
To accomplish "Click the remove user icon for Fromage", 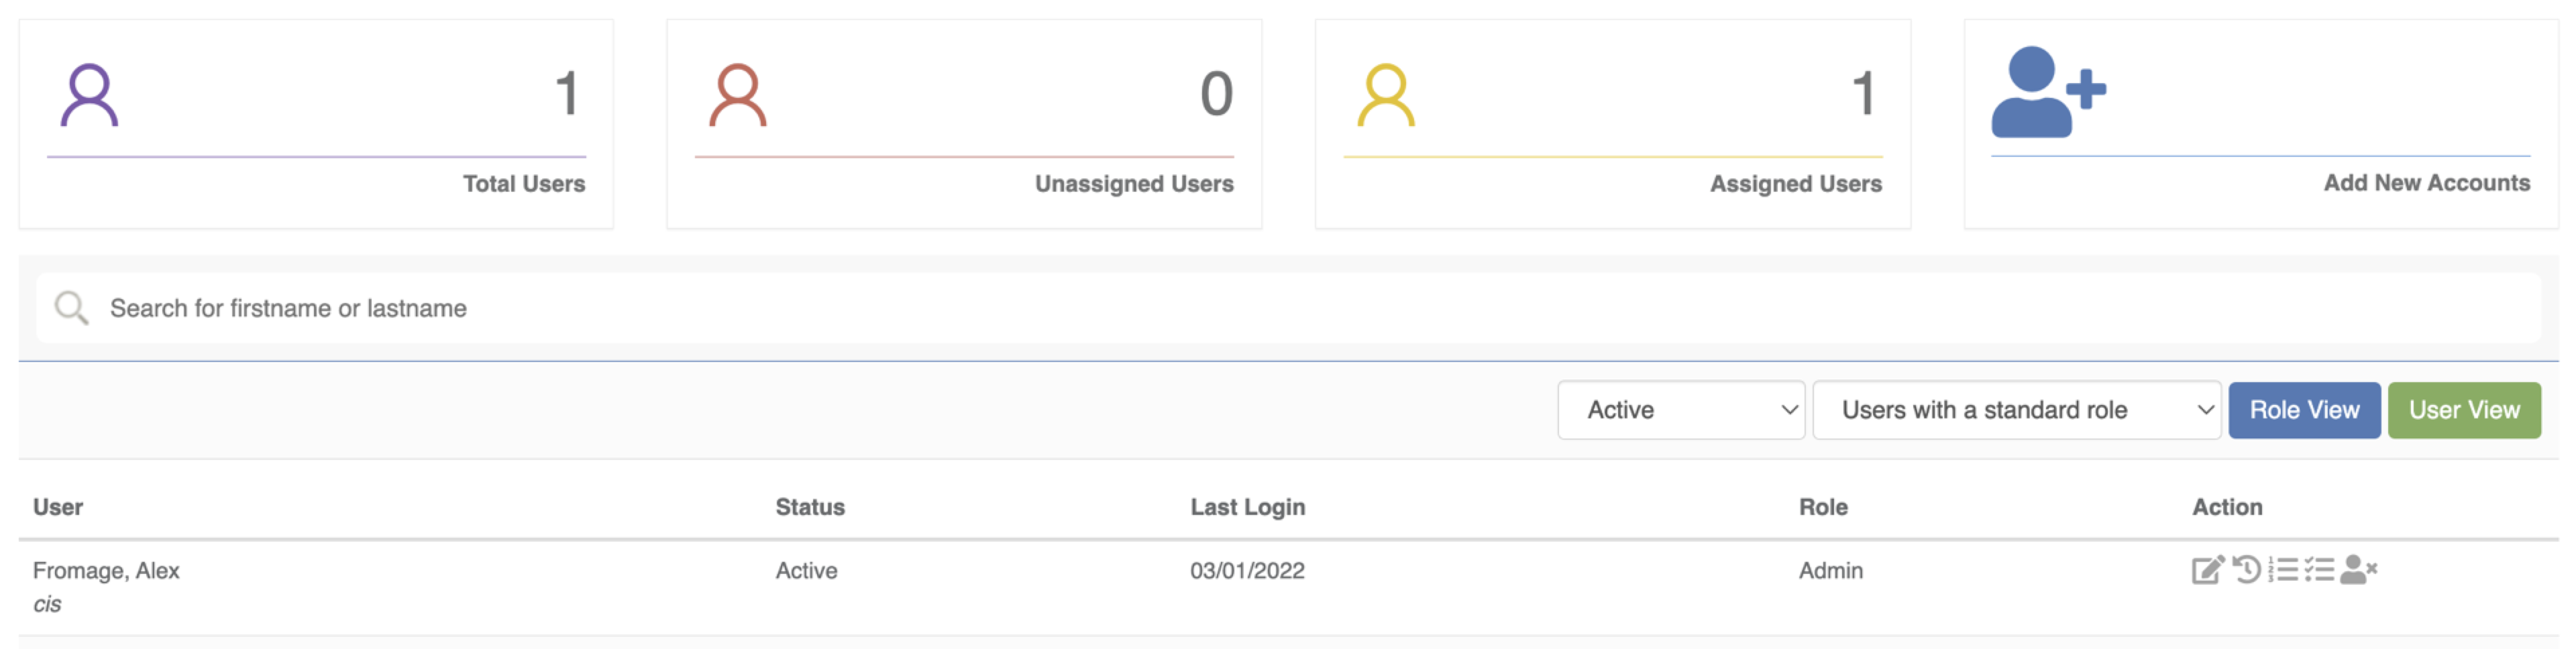I will (2358, 570).
